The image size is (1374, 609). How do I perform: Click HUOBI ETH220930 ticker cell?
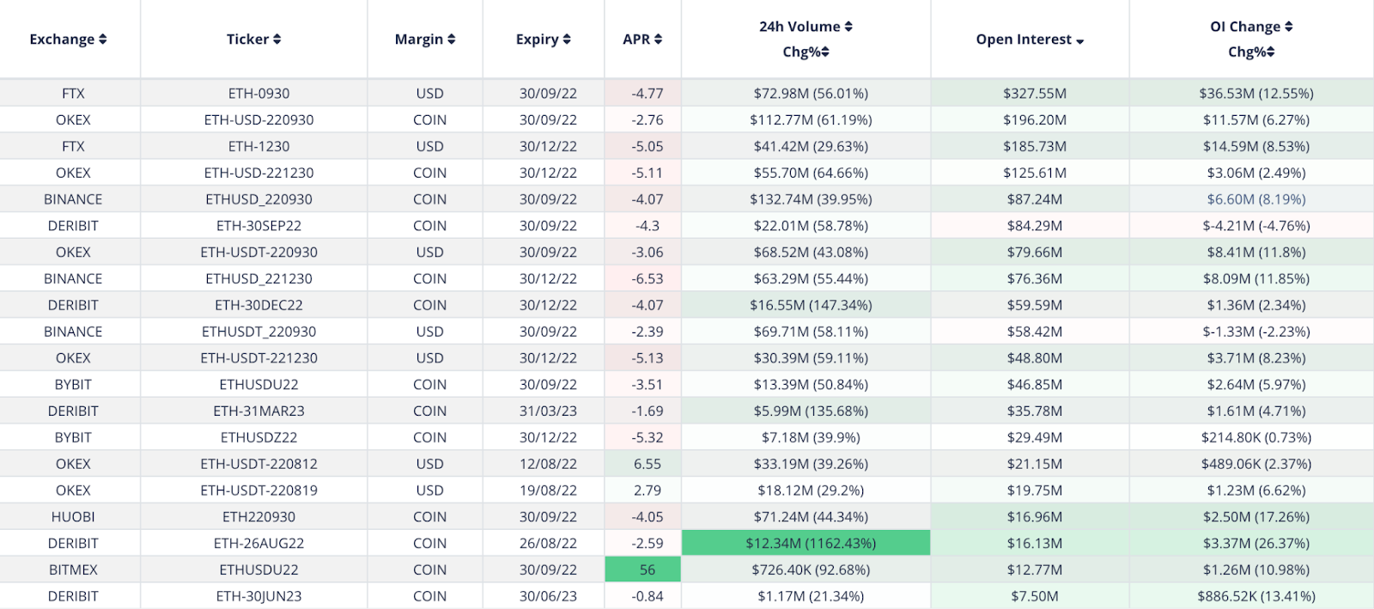(x=258, y=517)
